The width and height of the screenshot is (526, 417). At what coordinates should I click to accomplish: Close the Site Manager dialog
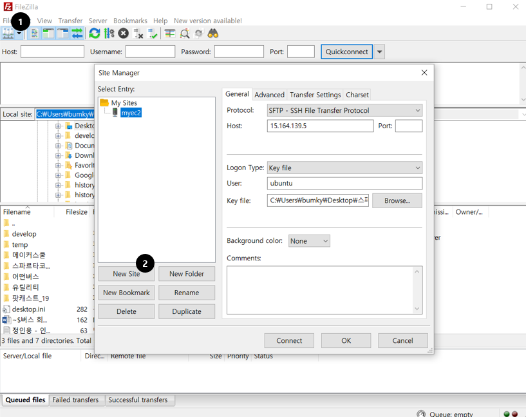(424, 73)
